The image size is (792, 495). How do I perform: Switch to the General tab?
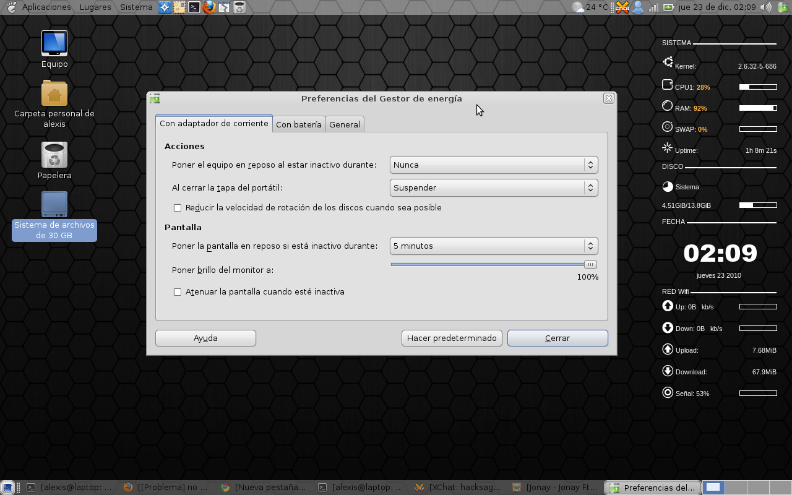[345, 124]
